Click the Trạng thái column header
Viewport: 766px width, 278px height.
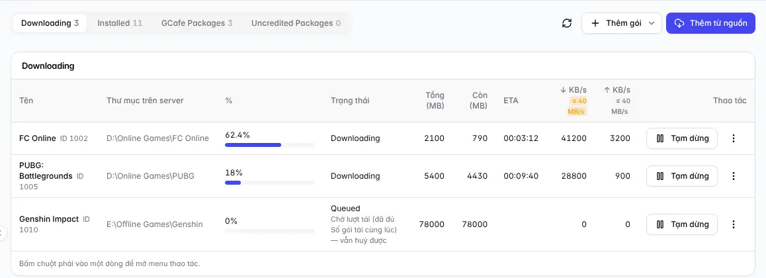pos(351,101)
